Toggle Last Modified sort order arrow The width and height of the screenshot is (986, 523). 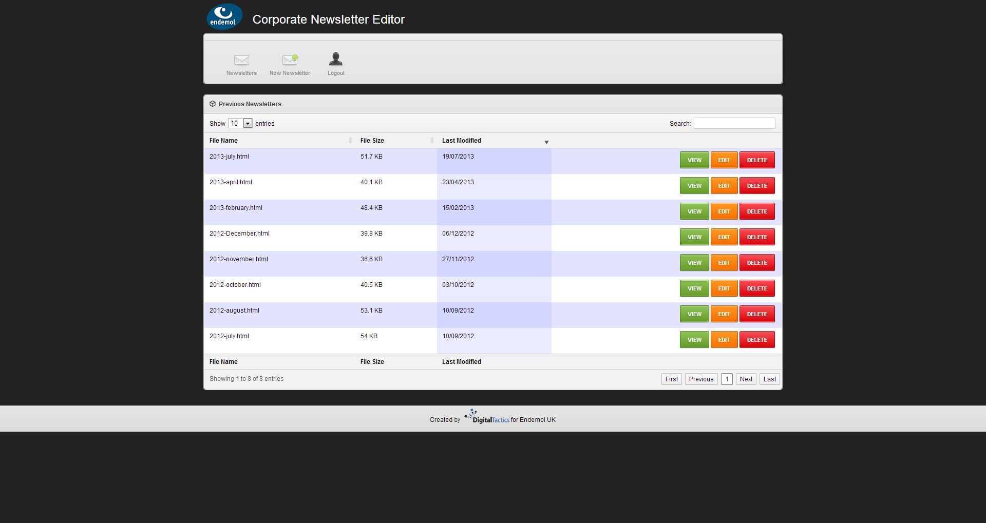coord(546,142)
